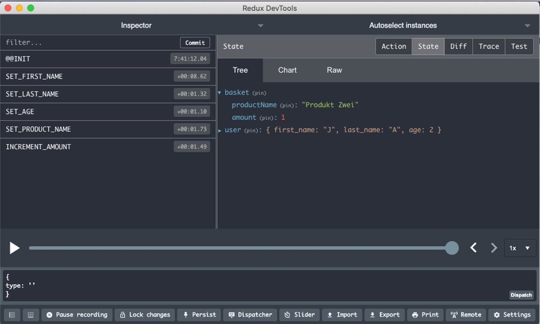
Task: Toggle Persist state pinning
Action: click(199, 315)
